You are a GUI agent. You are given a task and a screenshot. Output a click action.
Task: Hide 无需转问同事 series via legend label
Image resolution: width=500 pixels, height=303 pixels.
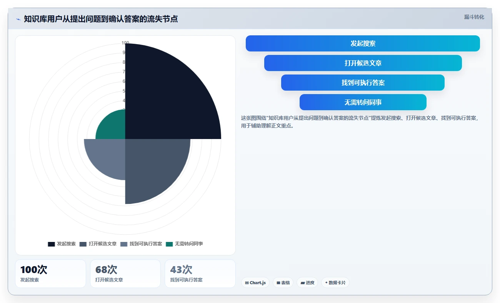point(189,244)
